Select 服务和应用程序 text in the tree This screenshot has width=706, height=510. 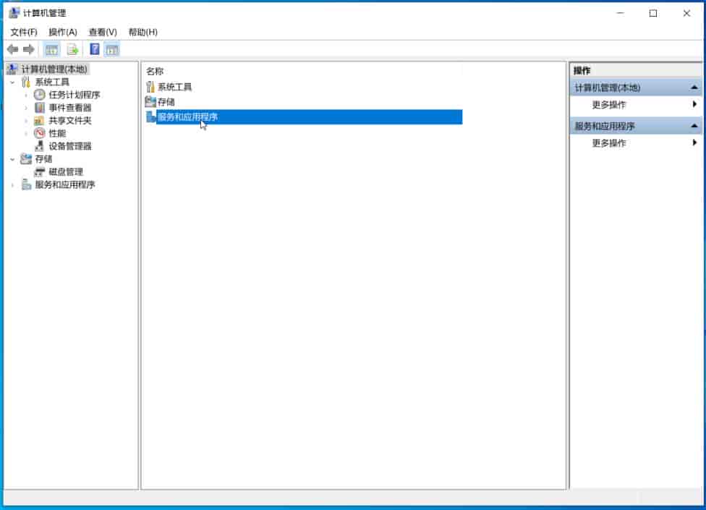point(65,184)
